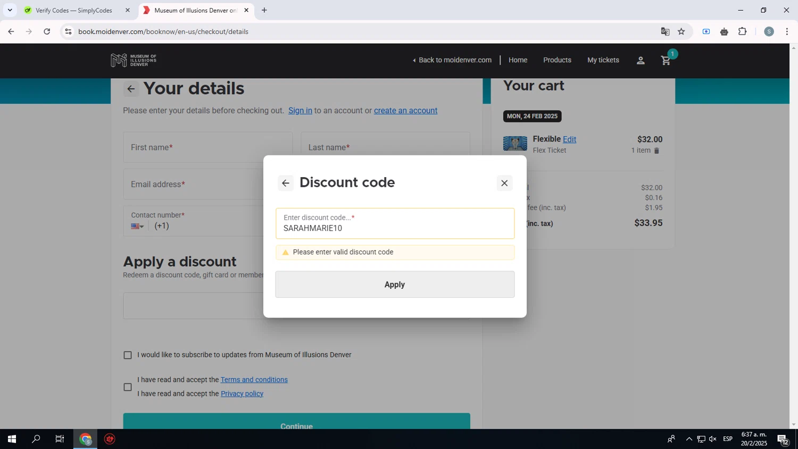
Task: Click the back arrow in Discount code dialog
Action: [286, 183]
